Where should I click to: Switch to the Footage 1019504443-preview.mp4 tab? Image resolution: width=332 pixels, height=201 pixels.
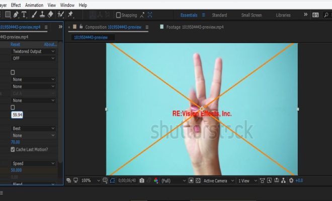point(195,27)
